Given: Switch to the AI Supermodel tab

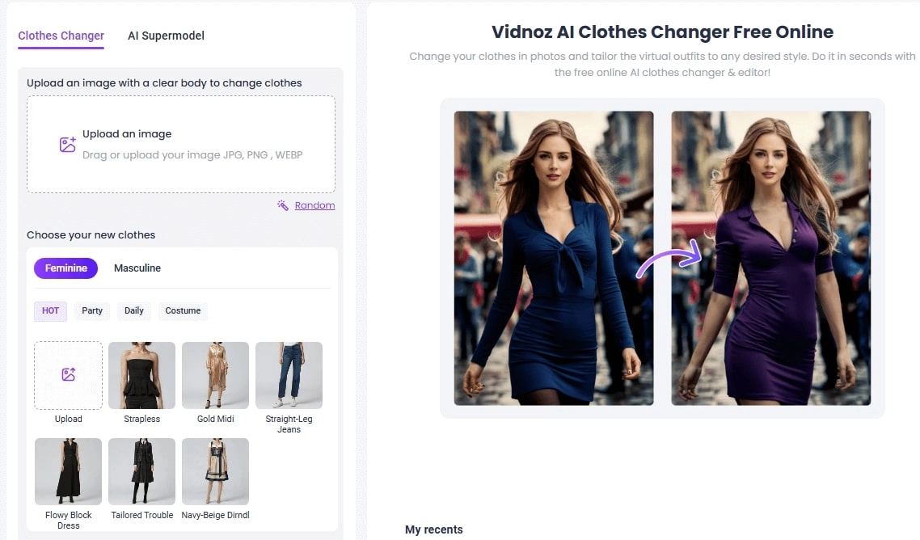Looking at the screenshot, I should coord(166,36).
